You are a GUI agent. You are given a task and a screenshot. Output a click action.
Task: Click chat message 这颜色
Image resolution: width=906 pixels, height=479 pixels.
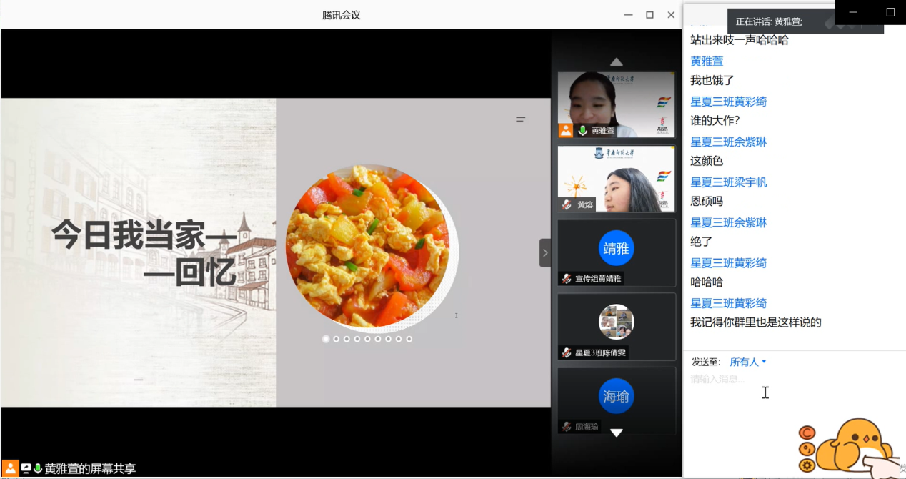pyautogui.click(x=707, y=161)
